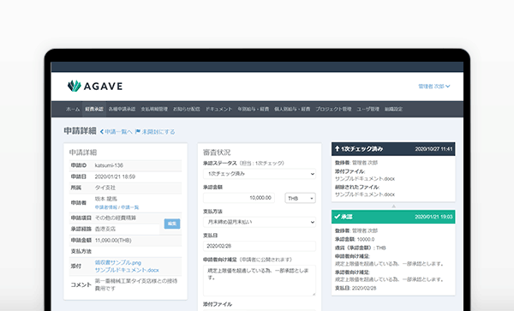Screen dimensions: 514x311
Task: Open the プロジェクト管理 menu item
Action: pyautogui.click(x=333, y=109)
